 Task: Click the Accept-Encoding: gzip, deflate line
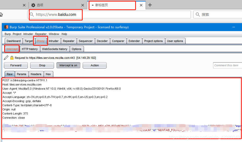tap(22, 101)
